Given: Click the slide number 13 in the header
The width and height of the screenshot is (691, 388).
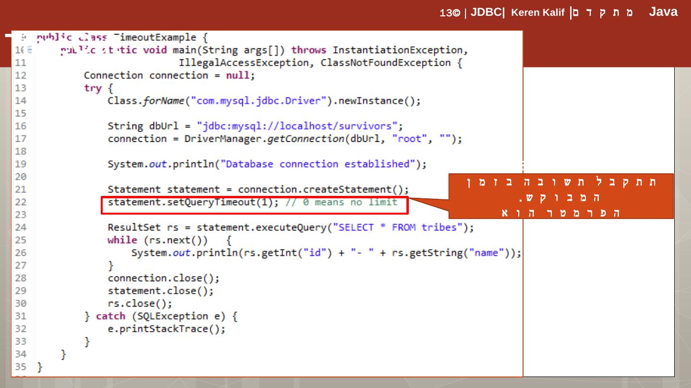Looking at the screenshot, I should [446, 13].
